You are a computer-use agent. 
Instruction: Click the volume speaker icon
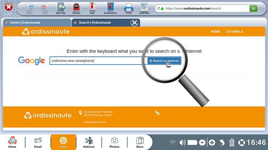point(182,143)
